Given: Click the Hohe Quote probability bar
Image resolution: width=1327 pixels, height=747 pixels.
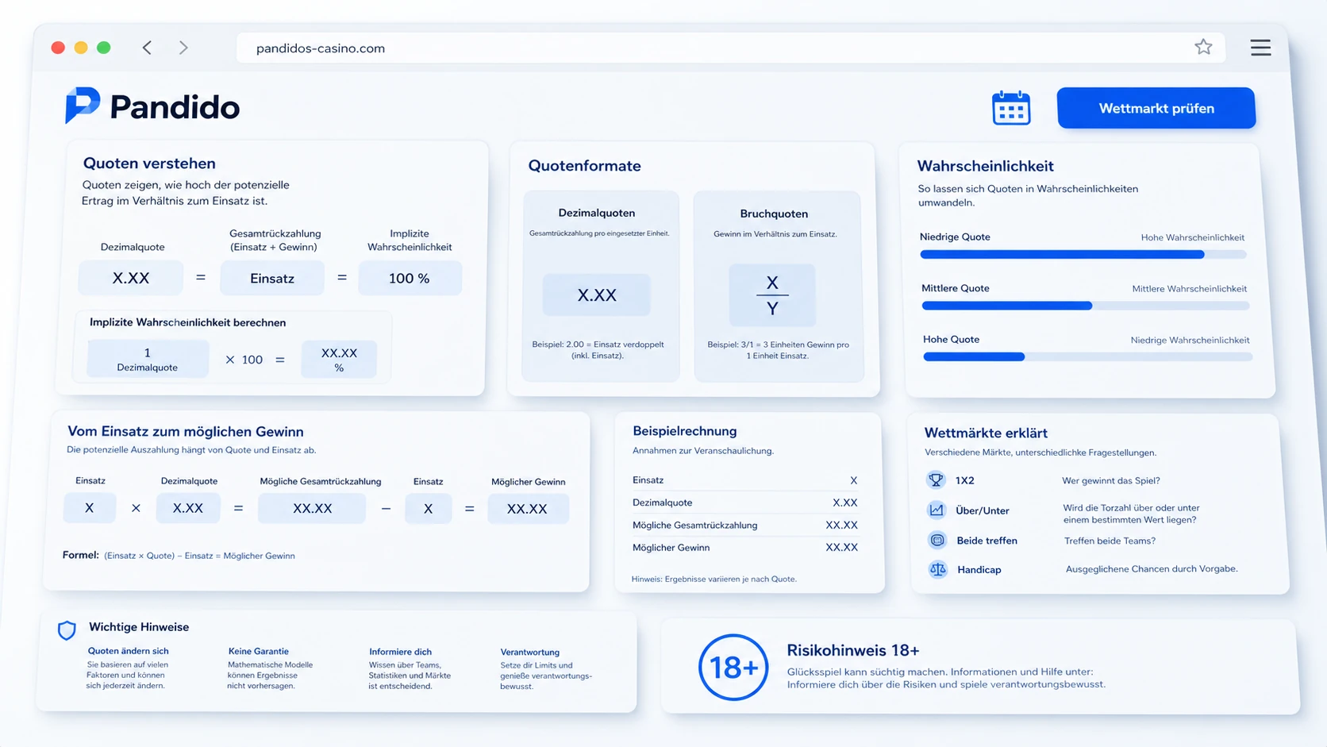Looking at the screenshot, I should click(1087, 357).
